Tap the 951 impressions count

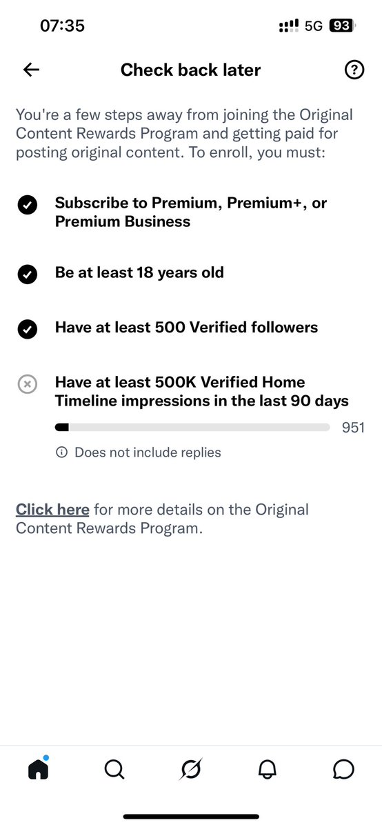(x=353, y=427)
